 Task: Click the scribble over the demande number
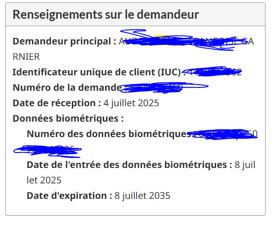pos(164,87)
